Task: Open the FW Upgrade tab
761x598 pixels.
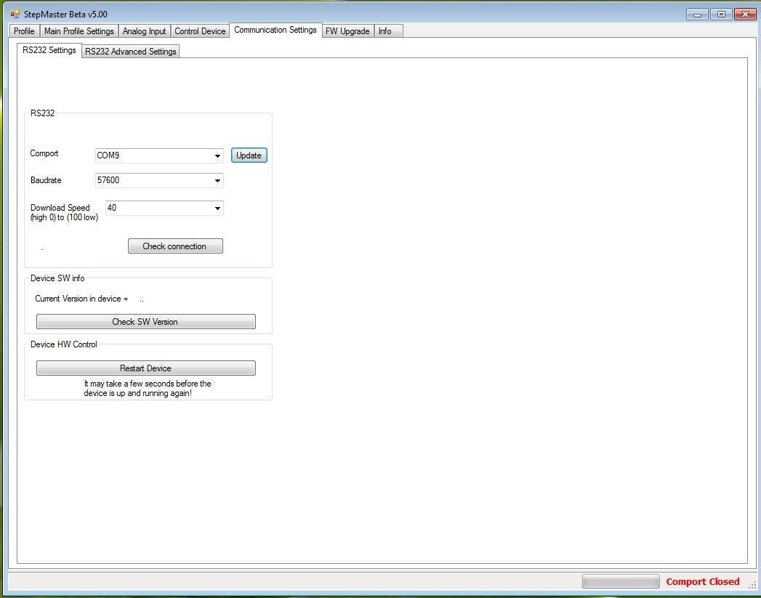Action: (347, 31)
